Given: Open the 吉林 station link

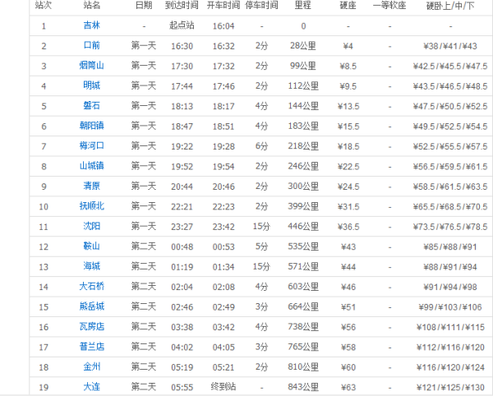Looking at the screenshot, I should (92, 25).
